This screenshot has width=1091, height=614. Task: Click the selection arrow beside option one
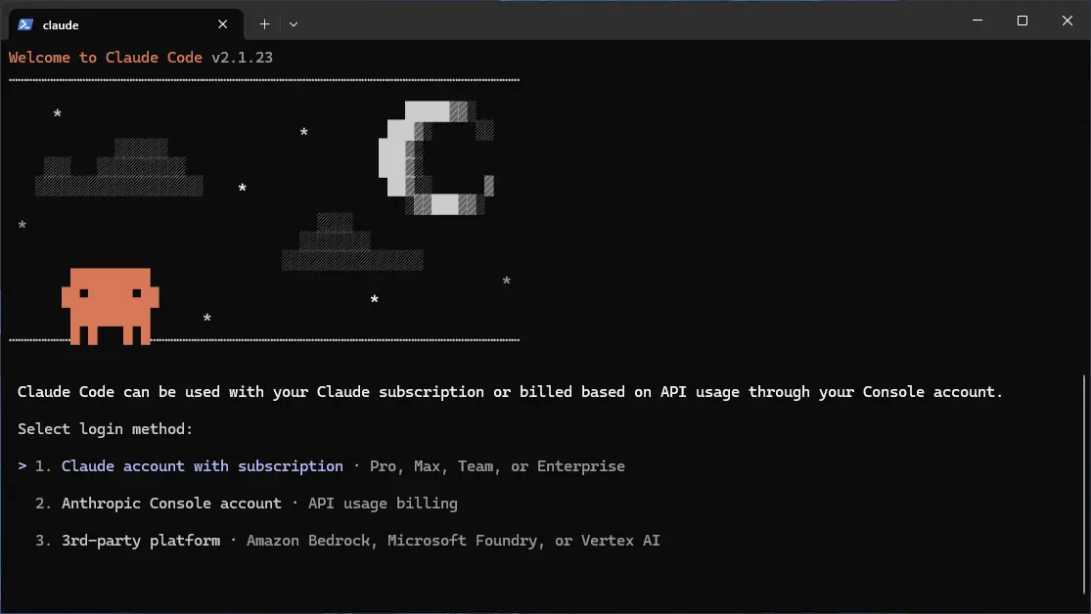pos(23,466)
